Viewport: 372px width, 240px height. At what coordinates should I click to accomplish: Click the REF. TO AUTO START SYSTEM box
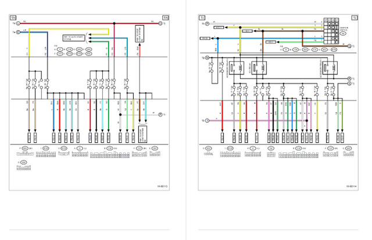tap(73, 38)
